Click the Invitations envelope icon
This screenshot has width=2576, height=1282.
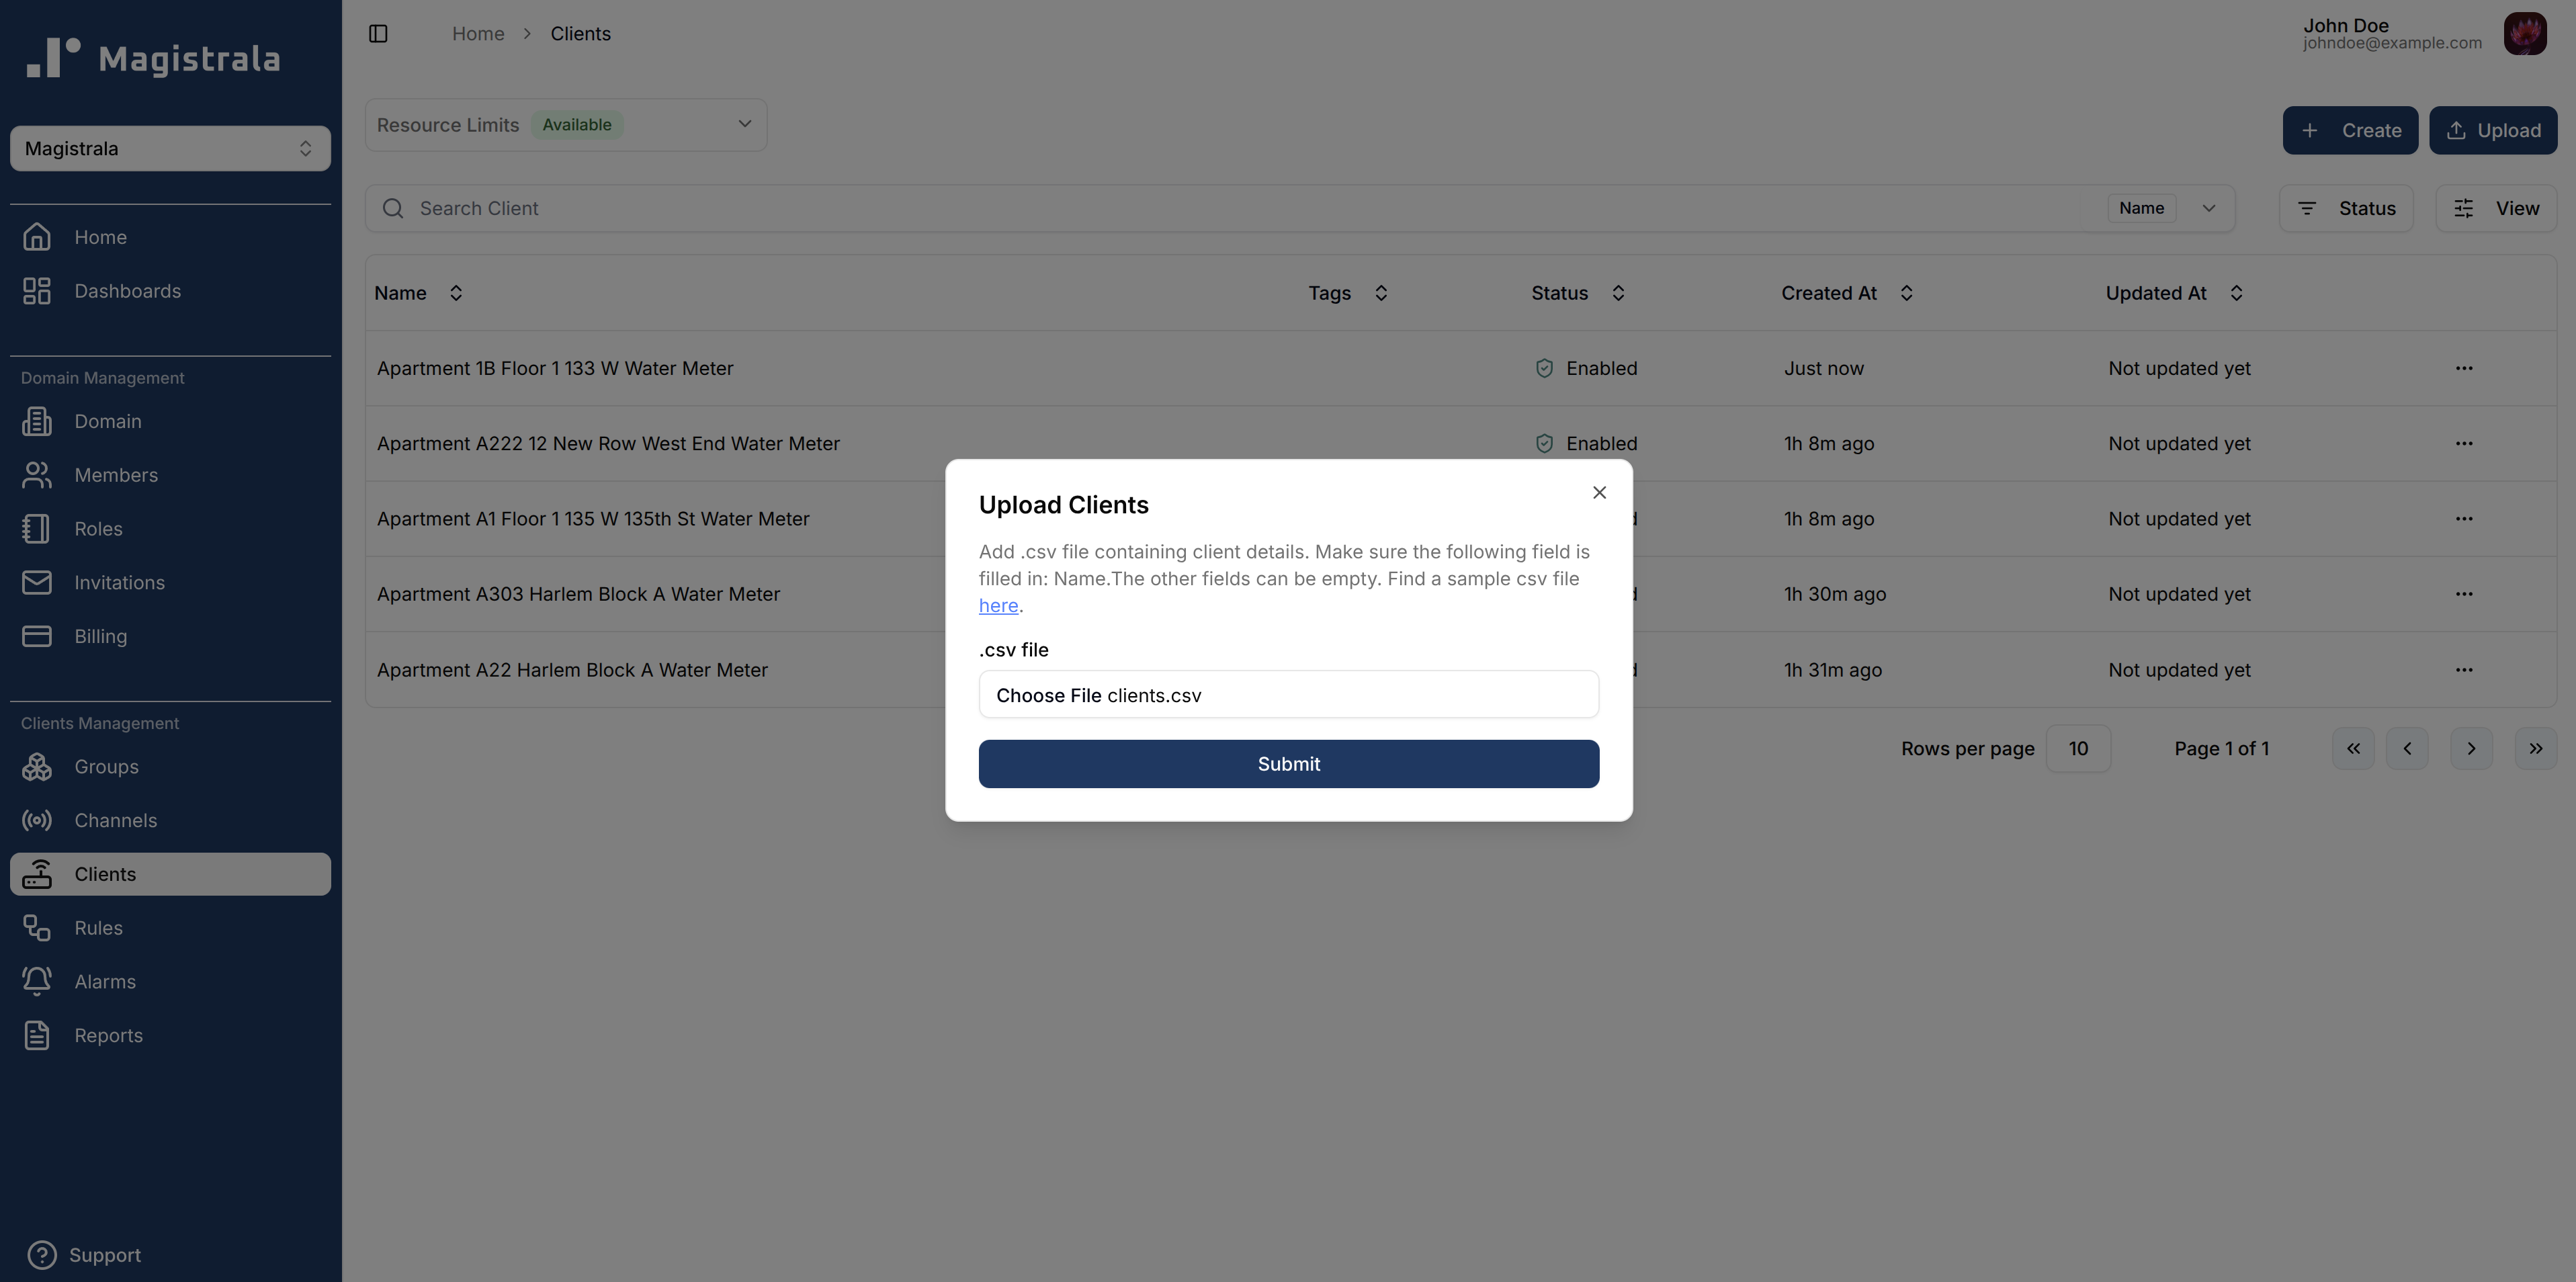(x=37, y=582)
